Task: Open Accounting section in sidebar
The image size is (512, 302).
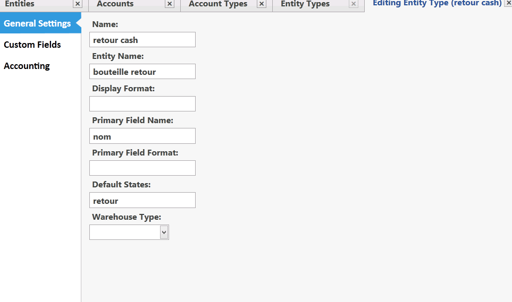Action: pos(27,66)
